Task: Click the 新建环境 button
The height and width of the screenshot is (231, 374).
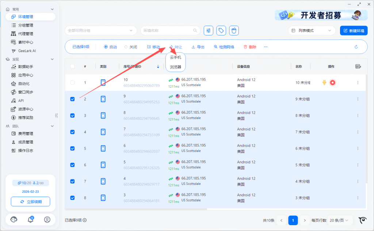Action: coord(354,31)
